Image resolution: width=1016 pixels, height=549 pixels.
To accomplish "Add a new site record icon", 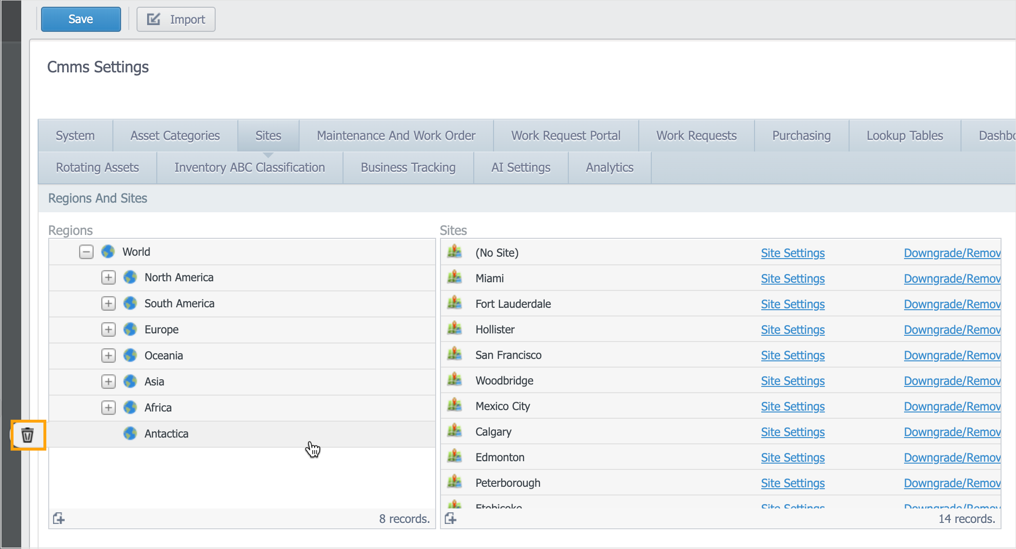I will click(451, 519).
